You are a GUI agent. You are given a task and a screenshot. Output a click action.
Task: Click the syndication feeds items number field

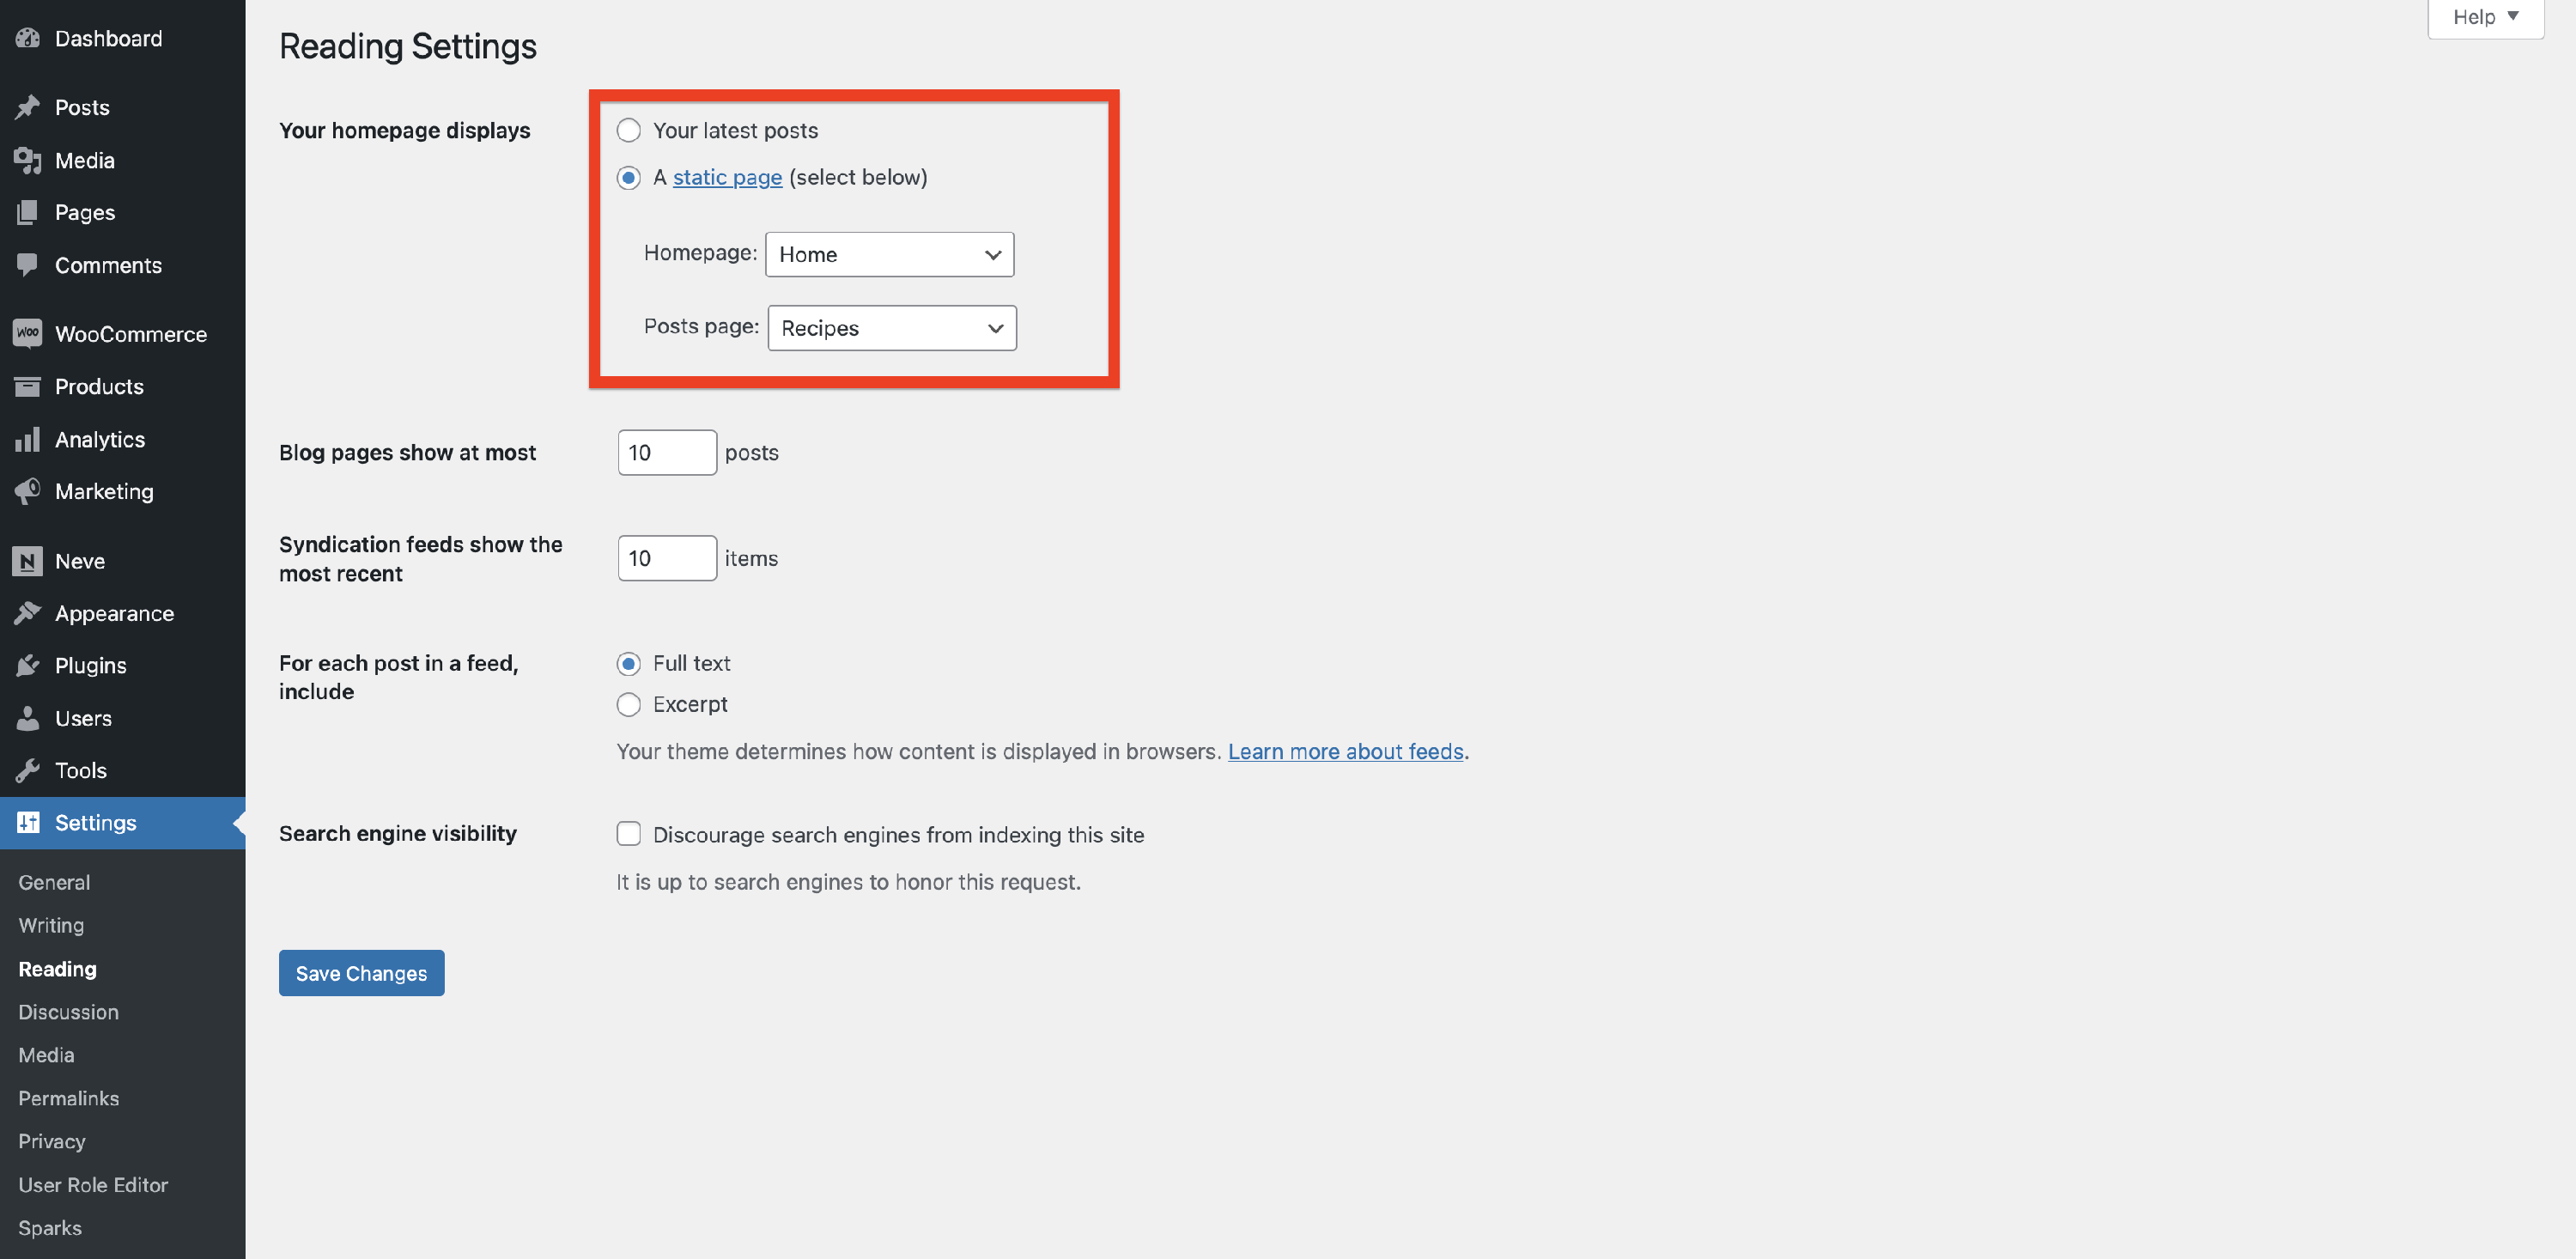click(666, 558)
